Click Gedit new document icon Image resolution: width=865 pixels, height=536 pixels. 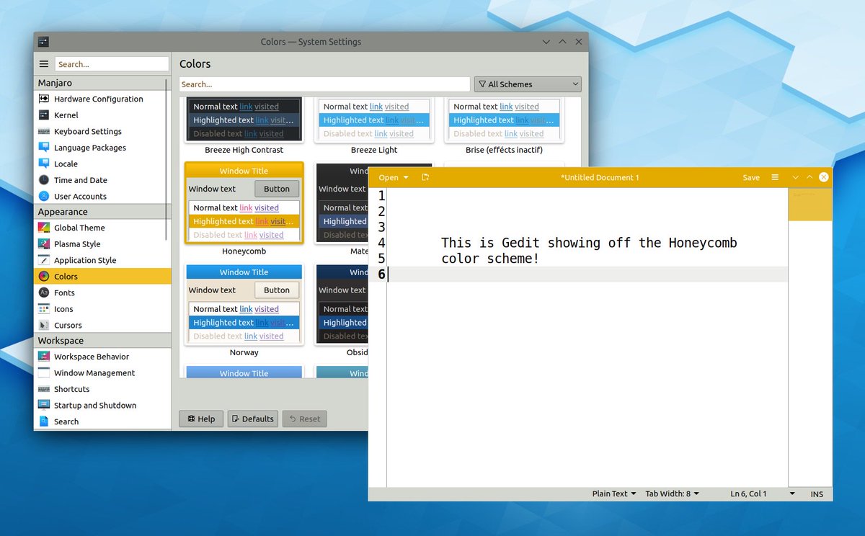pos(425,177)
